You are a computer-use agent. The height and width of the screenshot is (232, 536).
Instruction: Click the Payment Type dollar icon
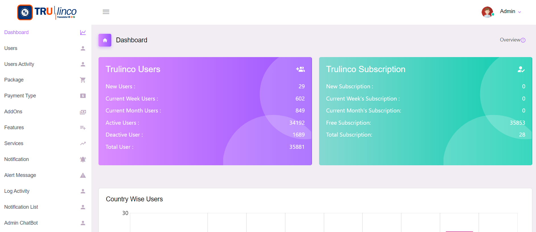click(x=83, y=96)
